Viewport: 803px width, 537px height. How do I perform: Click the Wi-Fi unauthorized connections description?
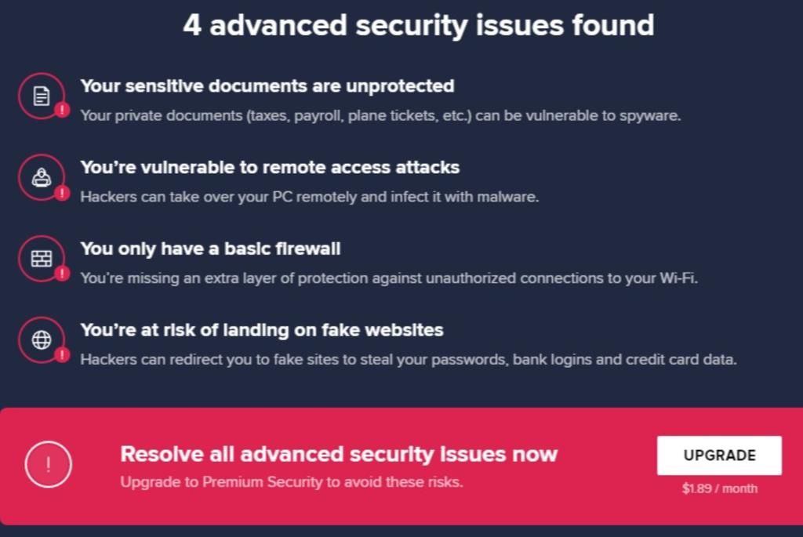(x=389, y=278)
